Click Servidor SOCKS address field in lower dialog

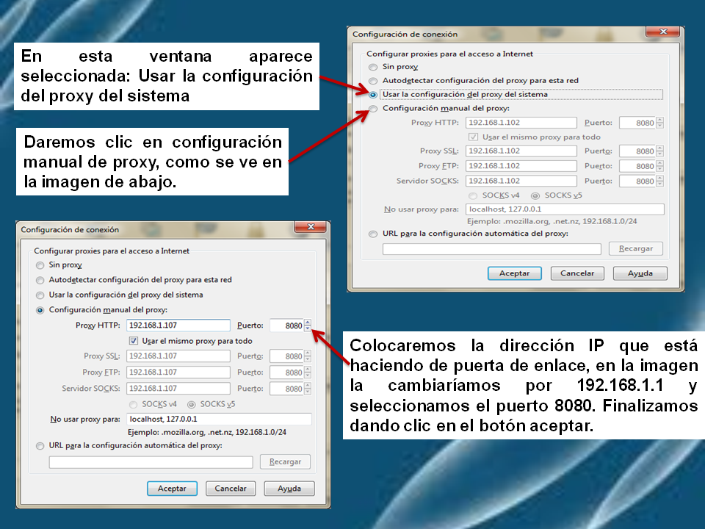(178, 388)
